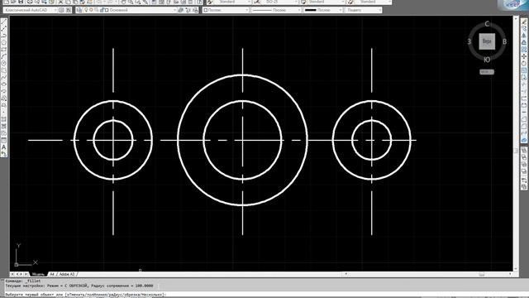The height and width of the screenshot is (298, 529).
Task: Click the Ю (south) ViewCube direction
Action: click(487, 60)
